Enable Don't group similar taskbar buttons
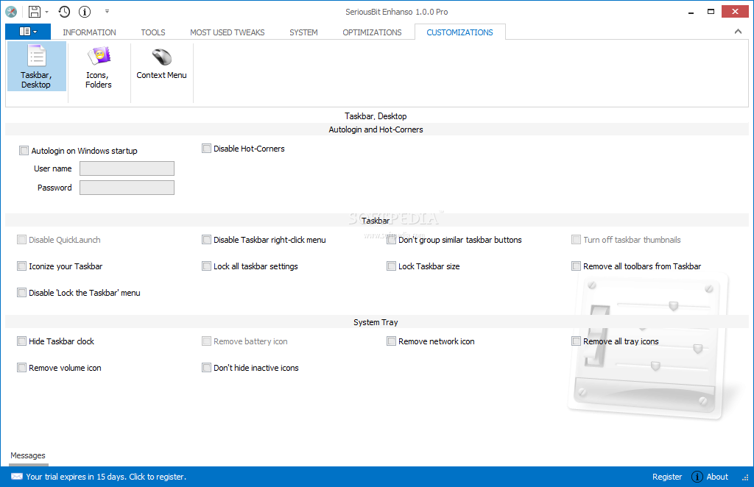 tap(392, 240)
